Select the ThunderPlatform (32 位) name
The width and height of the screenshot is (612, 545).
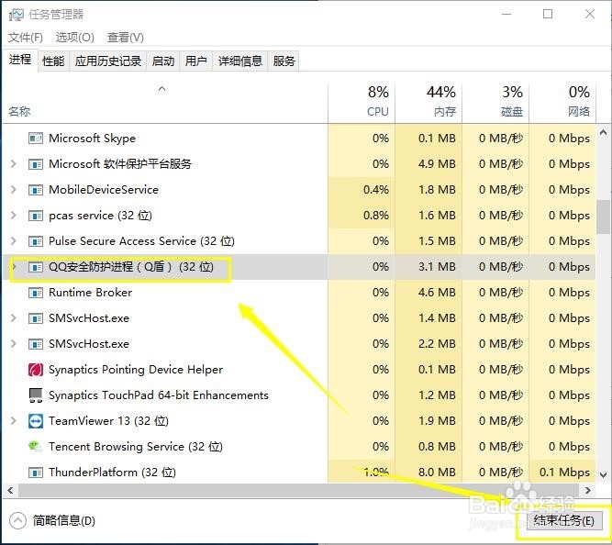coord(112,473)
